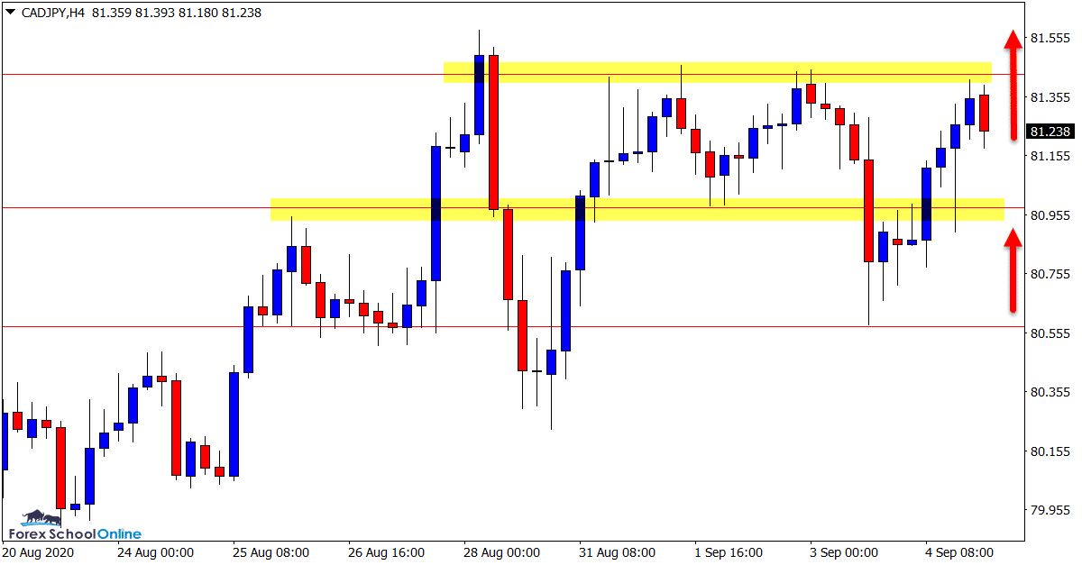
Task: Click the CADJPY,H4 symbol title text
Action: coord(52,13)
